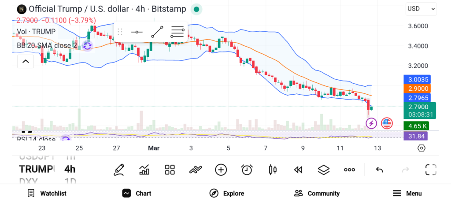Tap the BB indicator refresh icon

87,46
